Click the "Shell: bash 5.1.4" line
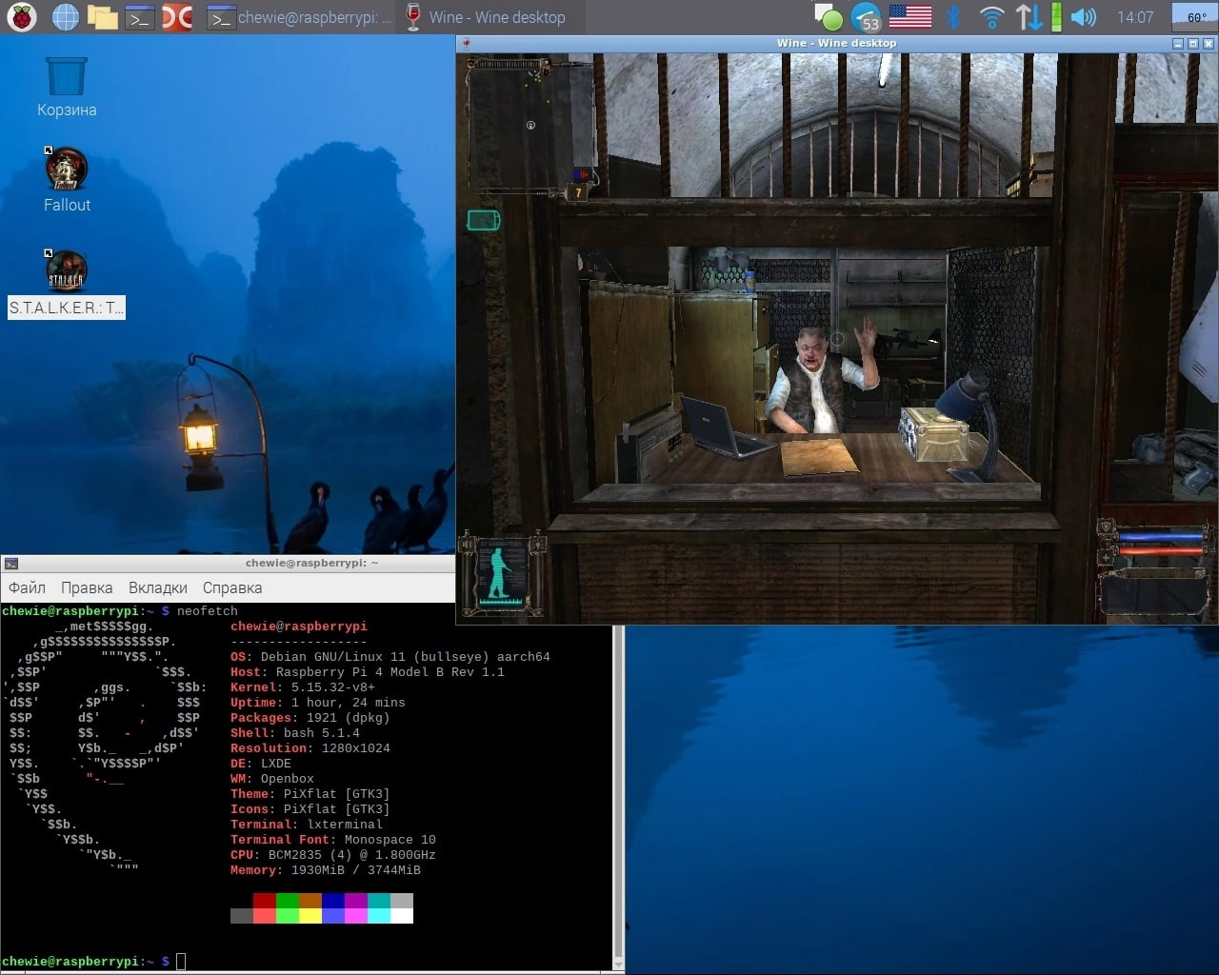The width and height of the screenshot is (1219, 975). click(295, 733)
